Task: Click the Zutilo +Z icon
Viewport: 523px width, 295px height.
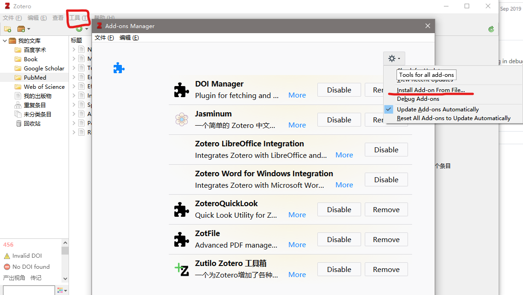Action: (182, 269)
